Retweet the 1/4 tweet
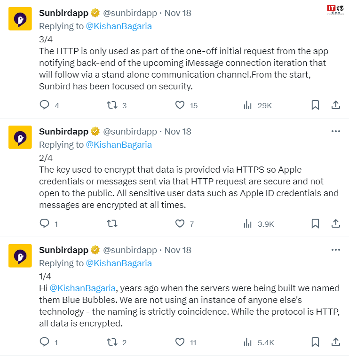 tap(112, 342)
